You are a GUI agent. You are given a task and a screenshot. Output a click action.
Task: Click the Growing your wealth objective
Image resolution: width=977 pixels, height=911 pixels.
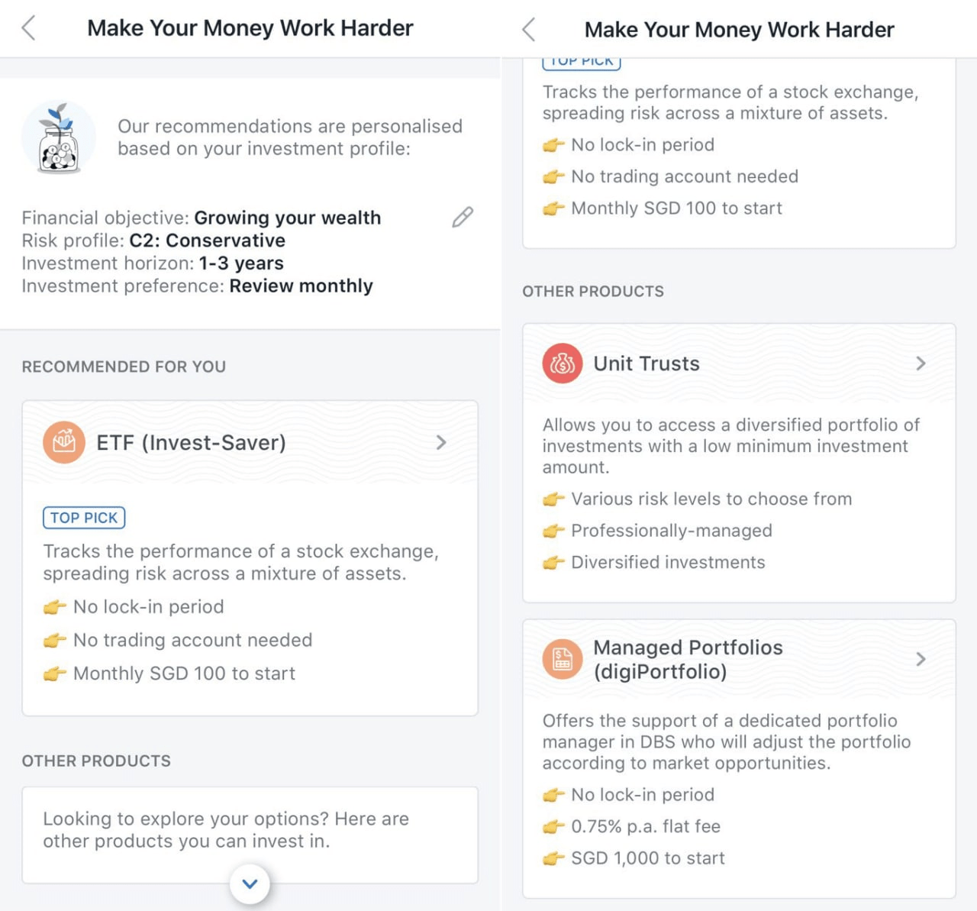(x=287, y=218)
